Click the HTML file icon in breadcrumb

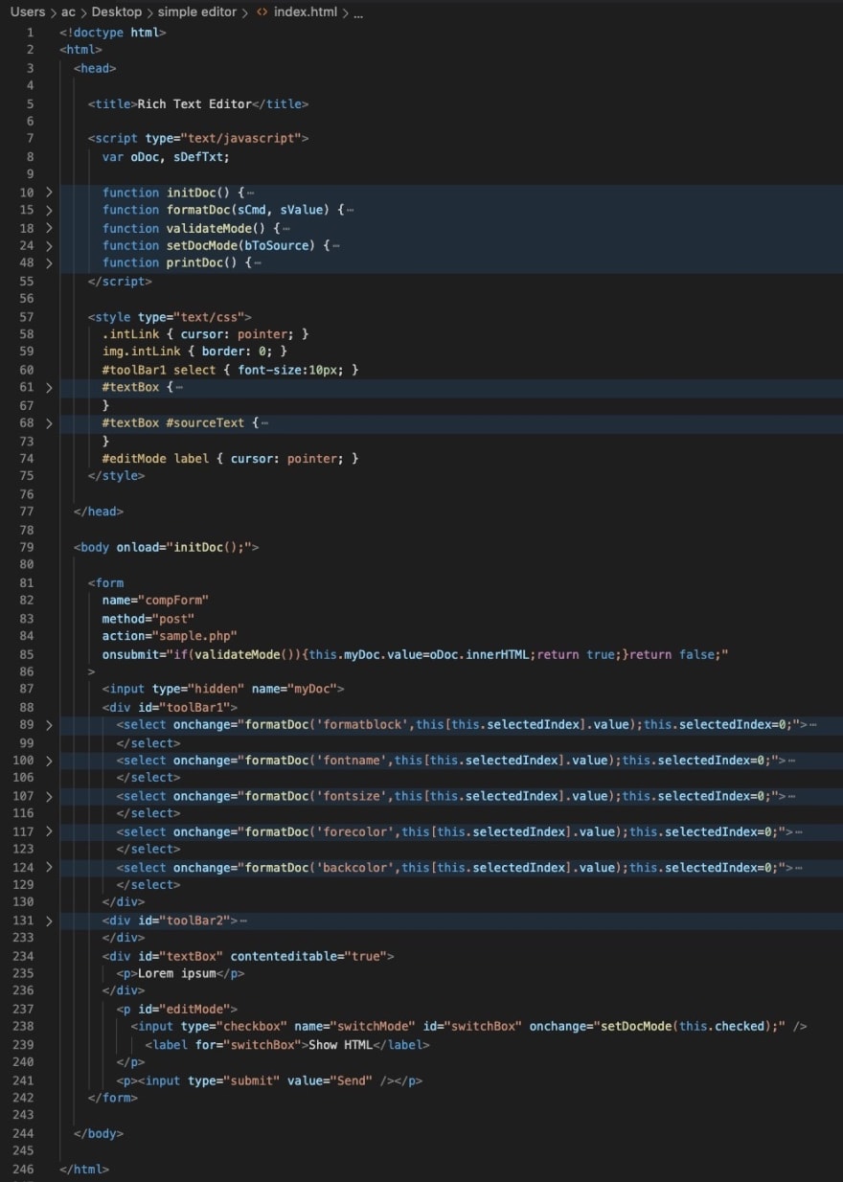point(262,12)
